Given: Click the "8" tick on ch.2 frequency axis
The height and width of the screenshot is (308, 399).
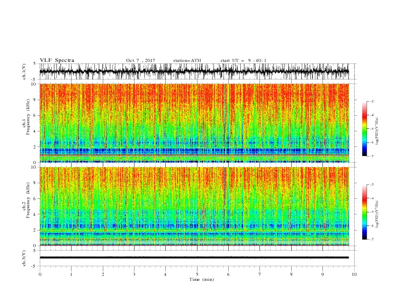Looking at the screenshot, I should [x=35, y=183].
